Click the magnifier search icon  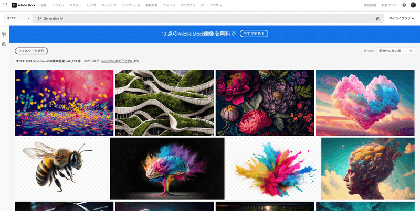tap(39, 18)
